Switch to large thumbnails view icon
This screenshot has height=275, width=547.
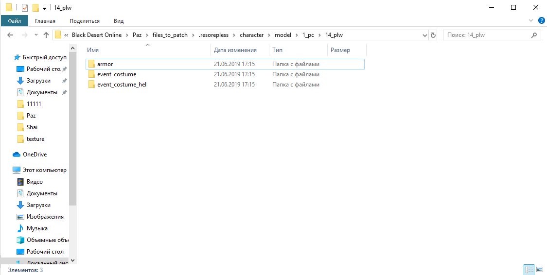click(x=539, y=270)
